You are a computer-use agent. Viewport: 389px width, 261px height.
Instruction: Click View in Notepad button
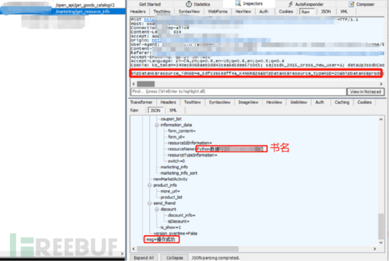point(365,92)
